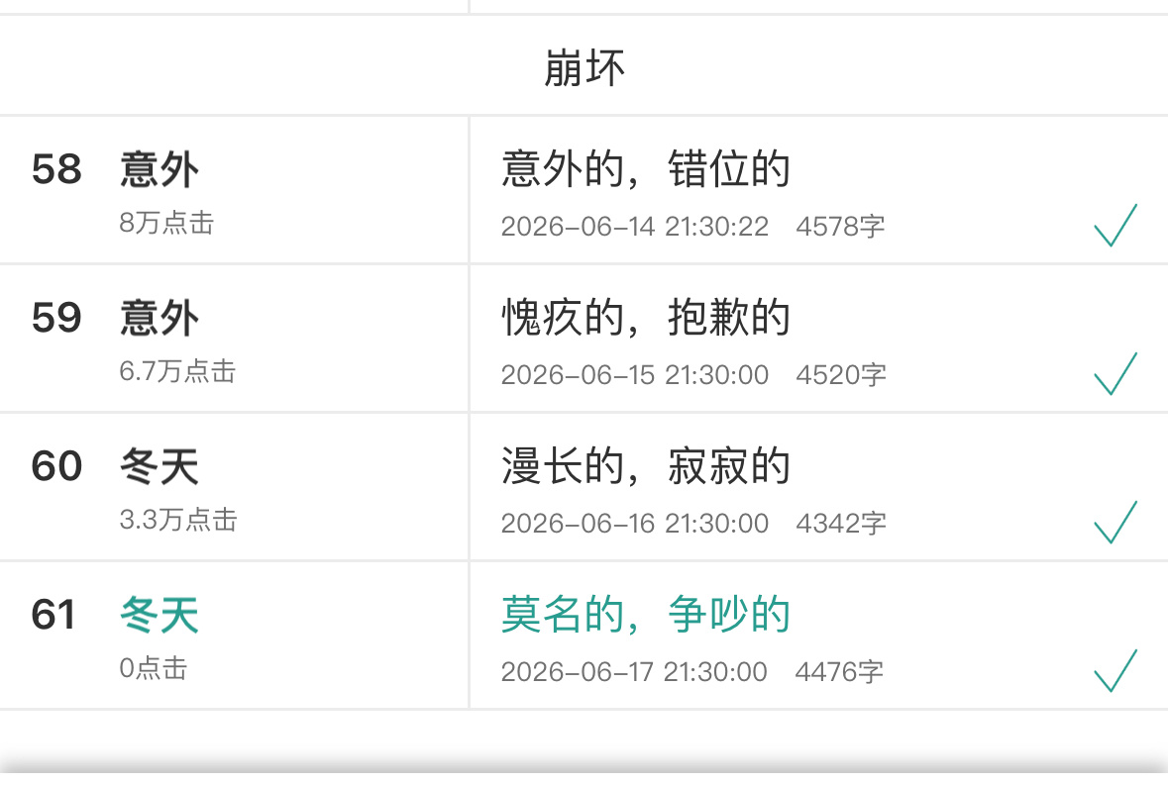Click the date 2026-06-17 21:30:00

click(x=634, y=672)
